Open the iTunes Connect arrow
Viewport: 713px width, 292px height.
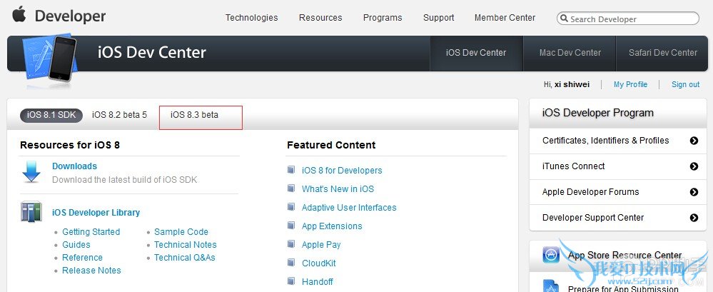(694, 166)
